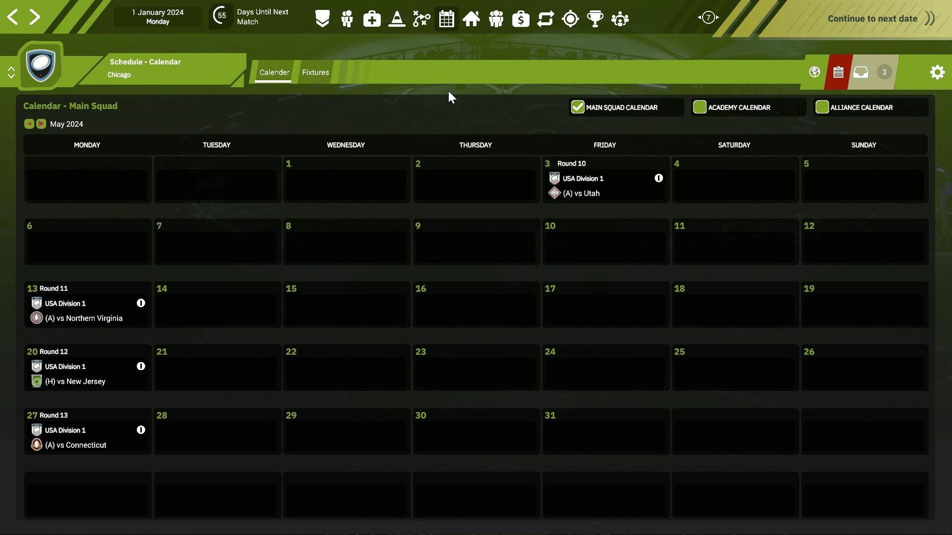The height and width of the screenshot is (535, 952).
Task: Go to previous month arrow
Action: coord(29,124)
